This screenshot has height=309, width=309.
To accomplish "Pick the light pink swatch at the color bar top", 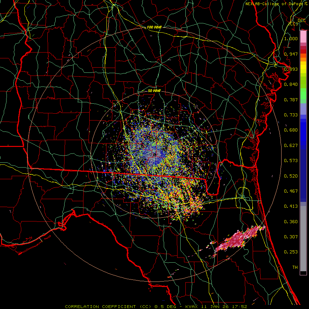I will click(x=303, y=36).
